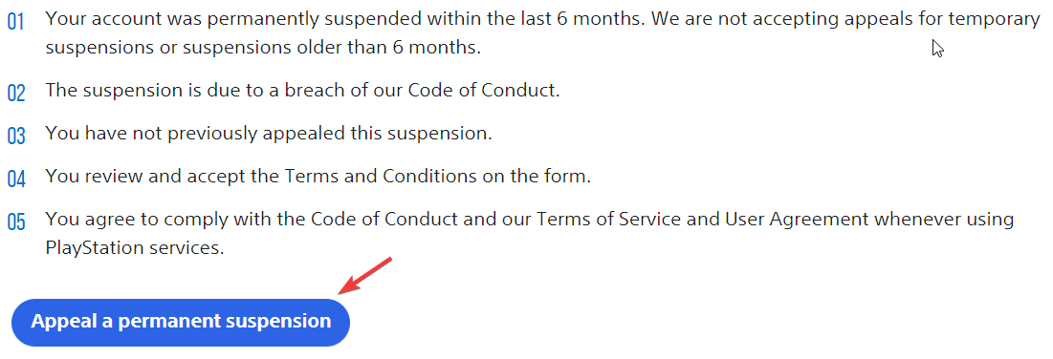Image resolution: width=1053 pixels, height=359 pixels.
Task: Click the blue 04 list number
Action: coord(16,179)
